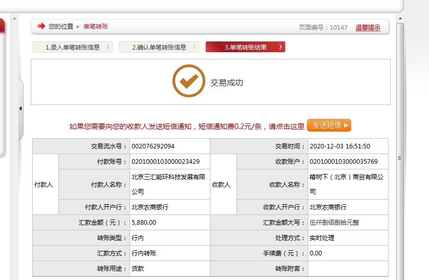
Task: Click the scroll-up arrow on the inner scrollbar
Action: point(14,19)
